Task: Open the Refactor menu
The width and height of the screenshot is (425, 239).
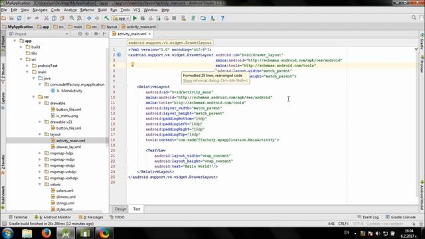Action: point(87,10)
